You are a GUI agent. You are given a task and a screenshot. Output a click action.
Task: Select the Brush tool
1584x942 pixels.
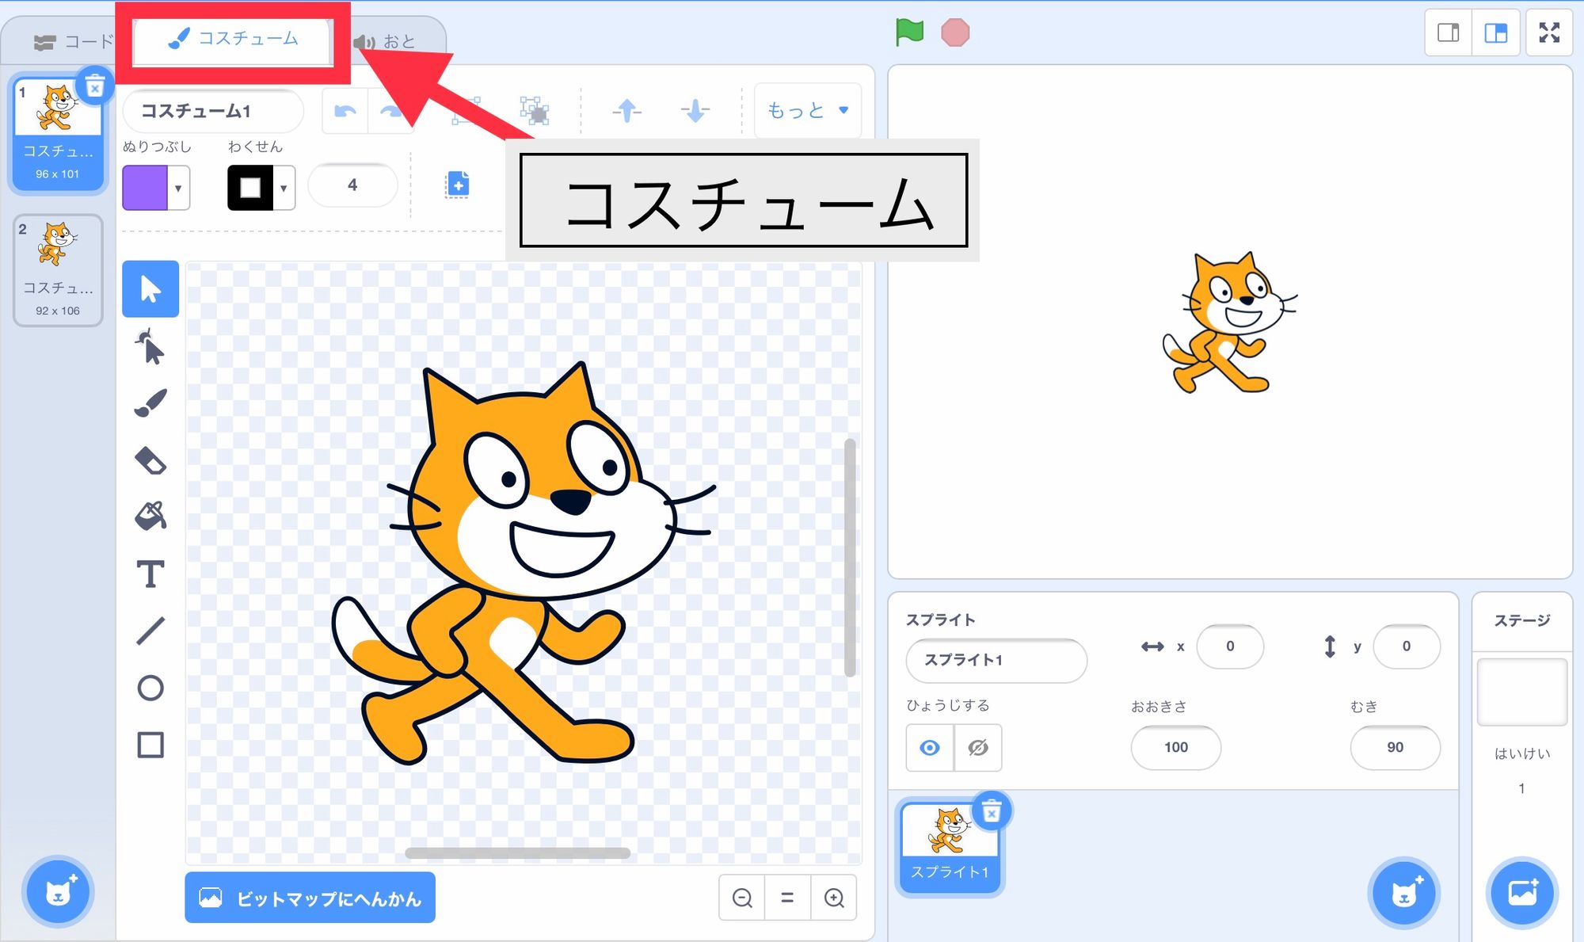150,403
